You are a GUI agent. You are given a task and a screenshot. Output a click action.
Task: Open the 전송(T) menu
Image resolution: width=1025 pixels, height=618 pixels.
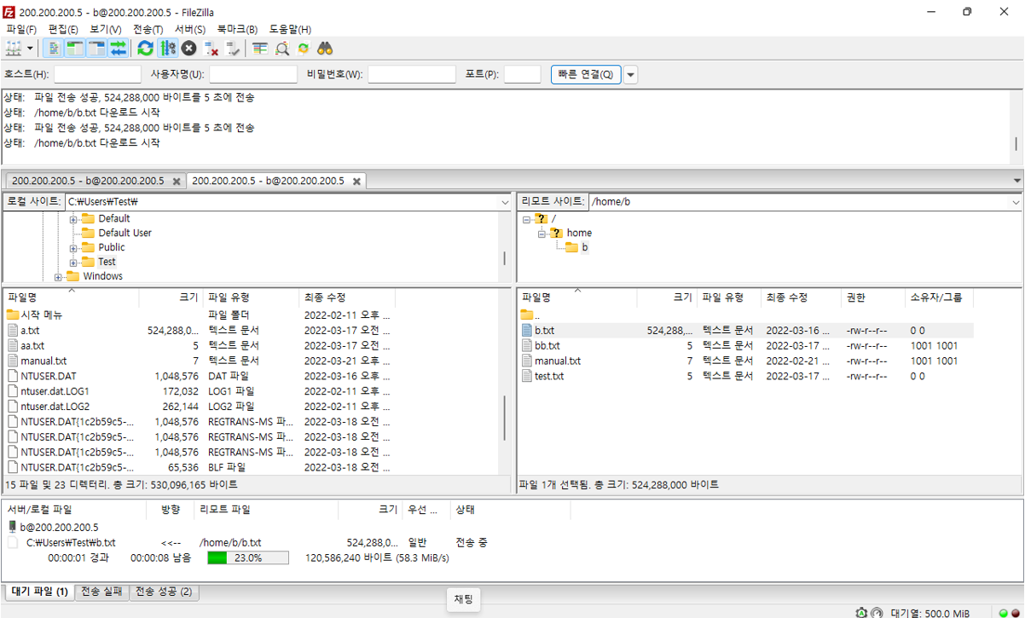148,29
